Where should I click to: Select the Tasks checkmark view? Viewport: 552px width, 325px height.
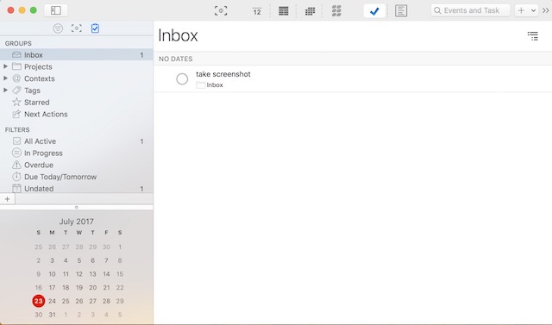374,11
